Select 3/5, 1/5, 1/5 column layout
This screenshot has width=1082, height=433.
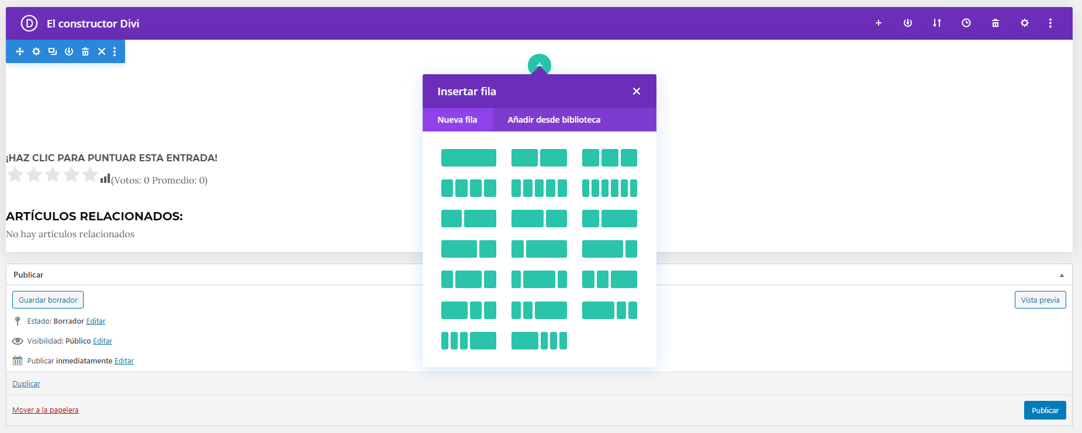(x=610, y=310)
